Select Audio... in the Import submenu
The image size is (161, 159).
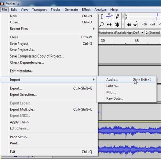click(x=127, y=80)
